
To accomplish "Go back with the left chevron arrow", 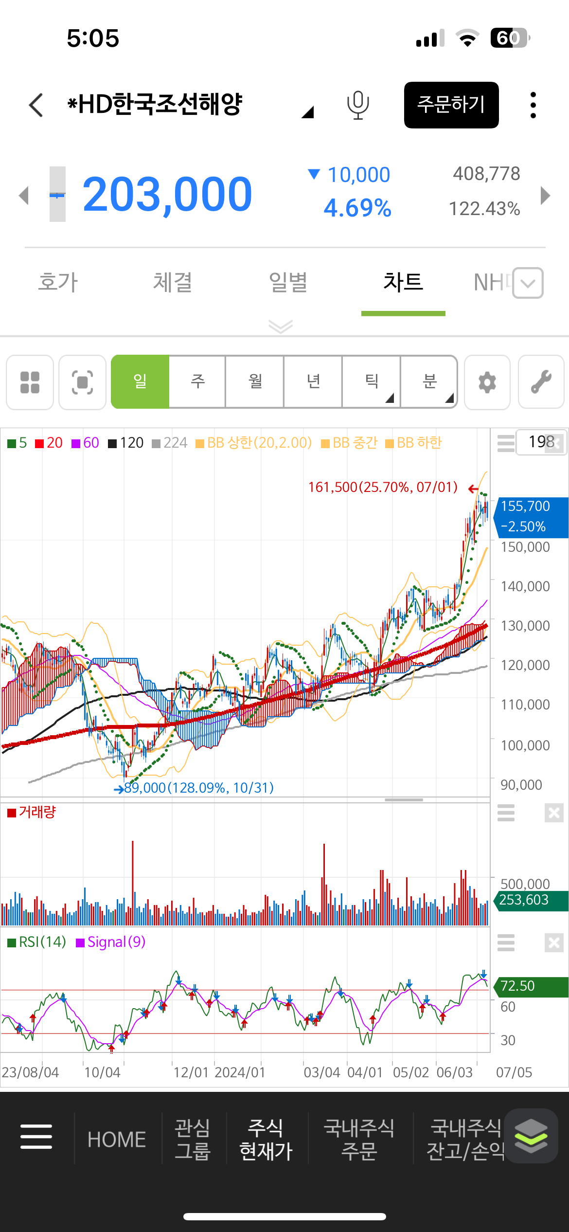I will pos(36,105).
